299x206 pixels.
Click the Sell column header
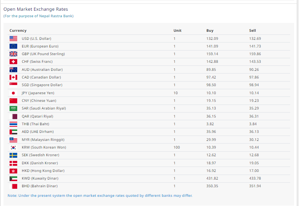click(252, 31)
